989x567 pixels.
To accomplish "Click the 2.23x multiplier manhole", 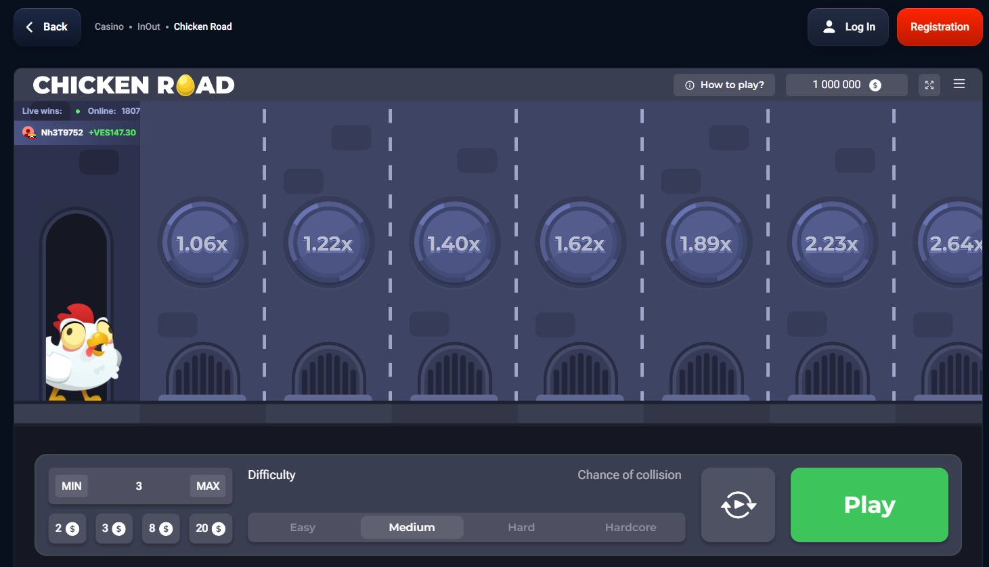I will point(832,243).
